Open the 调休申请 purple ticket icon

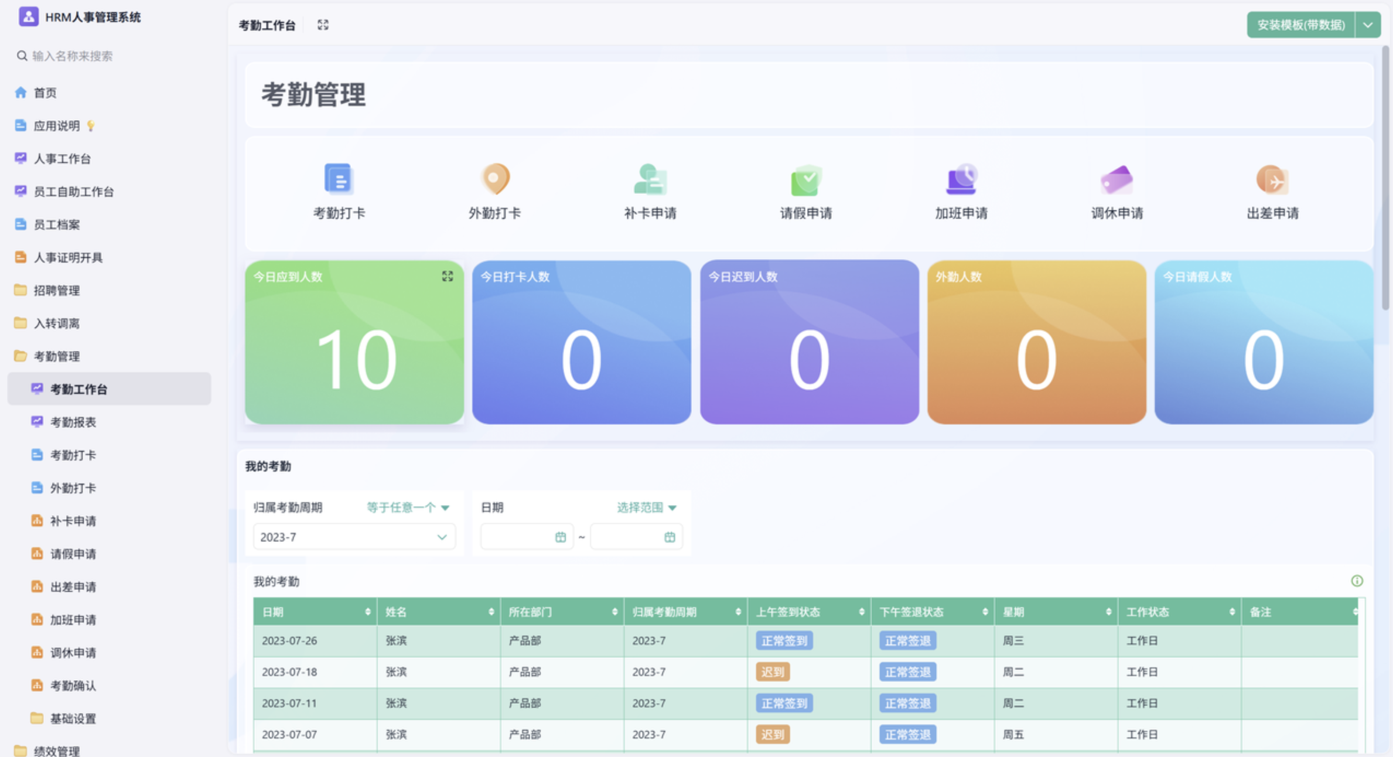(x=1117, y=179)
